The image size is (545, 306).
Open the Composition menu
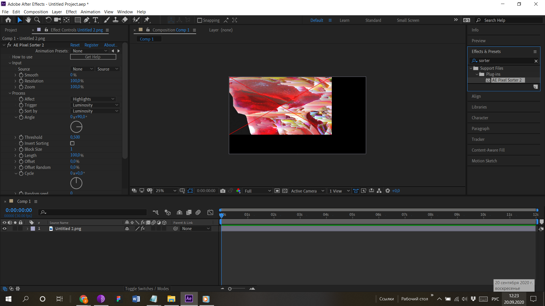pyautogui.click(x=36, y=12)
